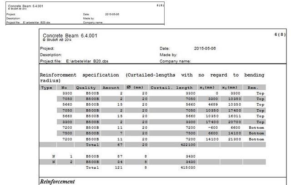Select the total curtail length '415030'
Viewport: 291px width, 185px height.
188,168
